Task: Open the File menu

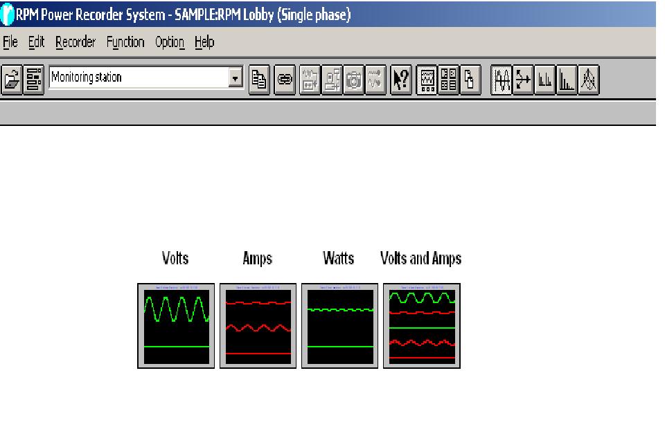Action: (10, 42)
